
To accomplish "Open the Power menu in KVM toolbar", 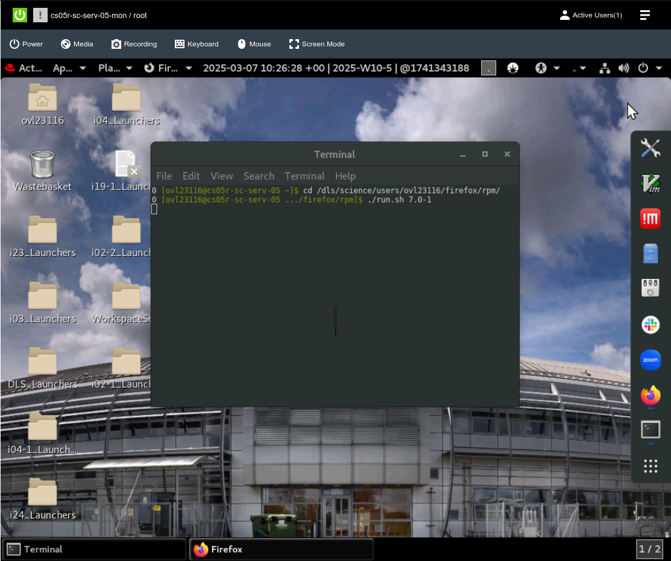I will tap(26, 44).
